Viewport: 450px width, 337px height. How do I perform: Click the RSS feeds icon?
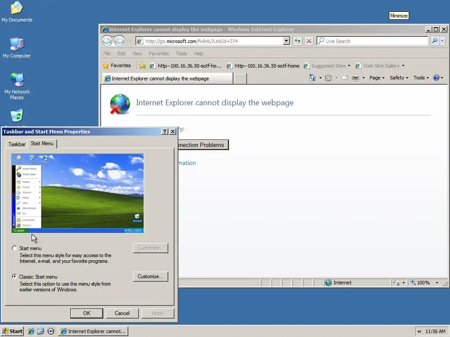coord(328,78)
